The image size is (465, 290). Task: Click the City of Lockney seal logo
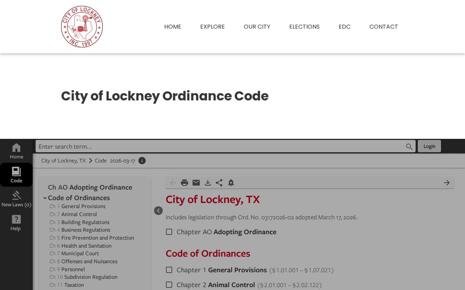coord(82,26)
